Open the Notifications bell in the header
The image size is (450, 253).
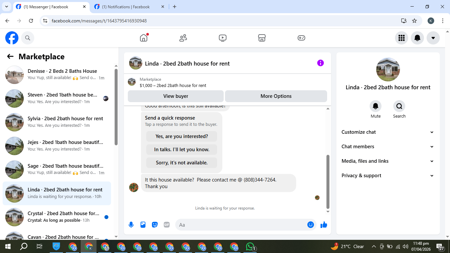click(x=417, y=38)
